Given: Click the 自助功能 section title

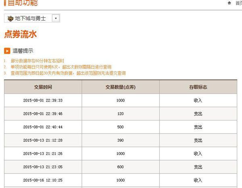Looking at the screenshot, I should tap(23, 3).
